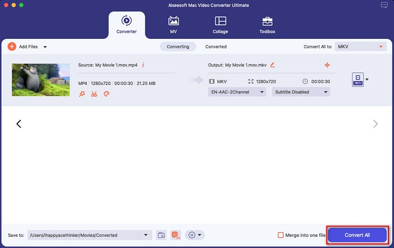Open the Toolbox tab
The width and height of the screenshot is (394, 248).
267,25
